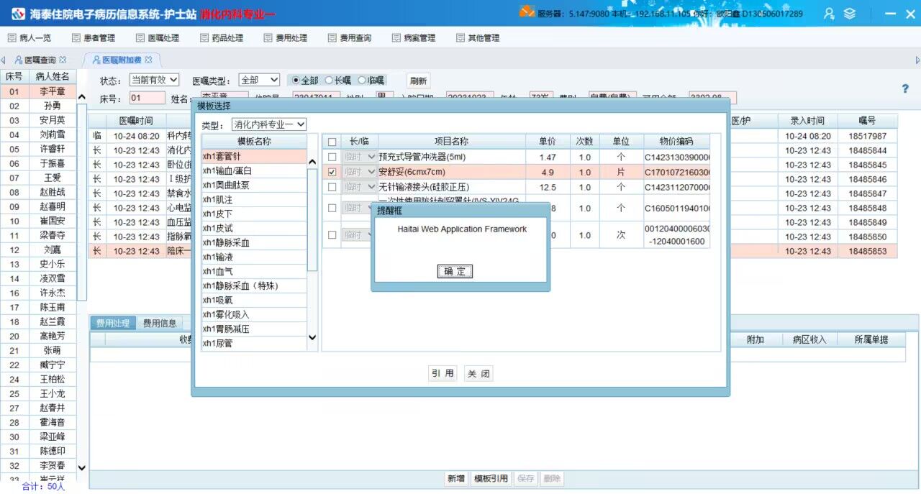Image resolution: width=921 pixels, height=494 pixels.
Task: Open the user account icon
Action: click(x=830, y=13)
